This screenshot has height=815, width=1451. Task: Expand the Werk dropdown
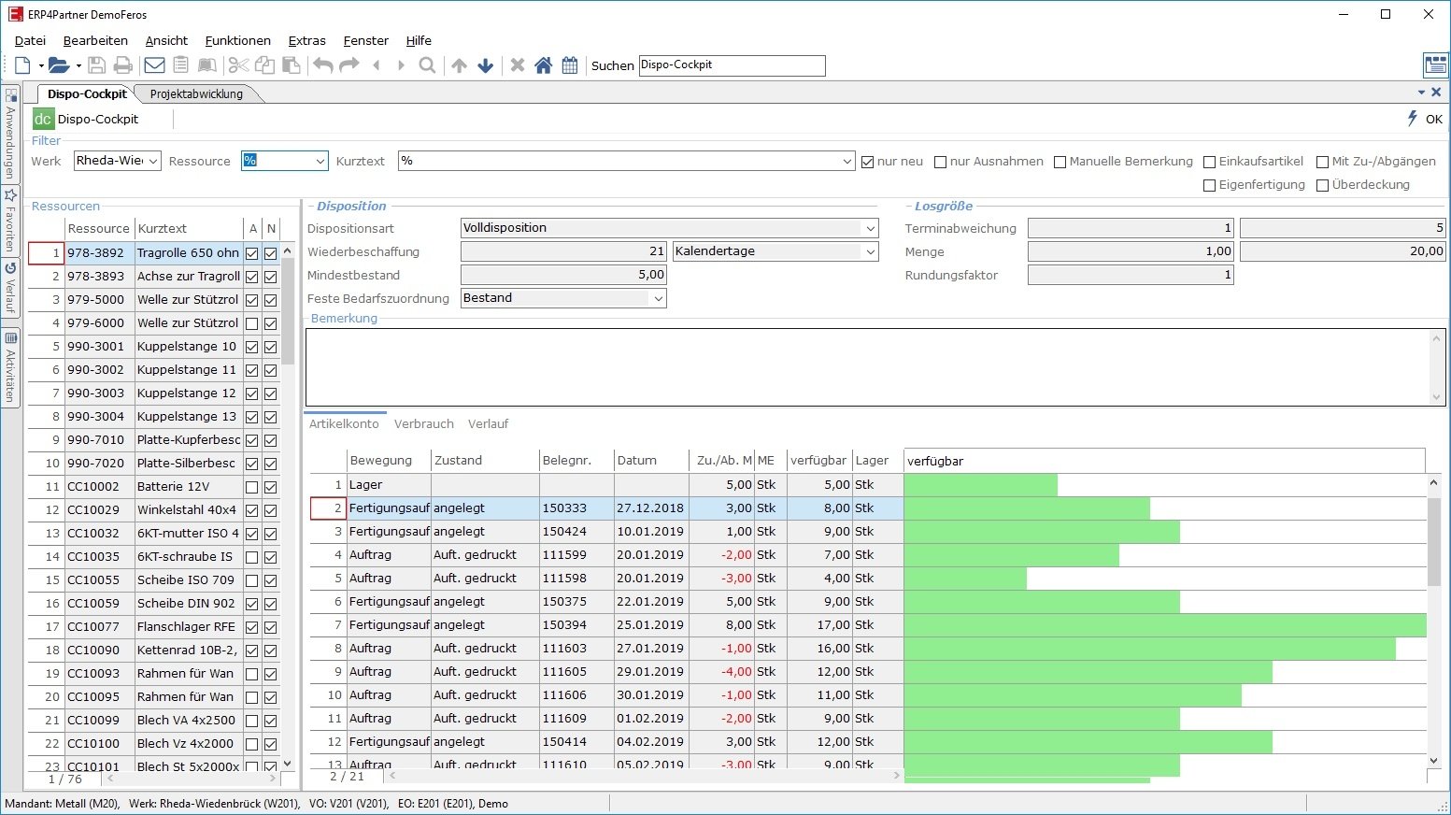pyautogui.click(x=152, y=161)
